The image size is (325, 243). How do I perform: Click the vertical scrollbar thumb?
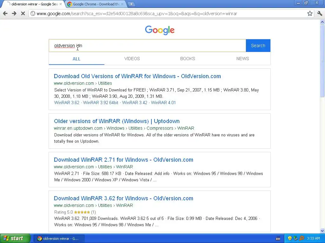(322, 60)
